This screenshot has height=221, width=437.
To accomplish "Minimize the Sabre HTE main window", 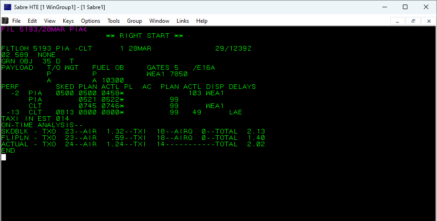I will coord(384,7).
